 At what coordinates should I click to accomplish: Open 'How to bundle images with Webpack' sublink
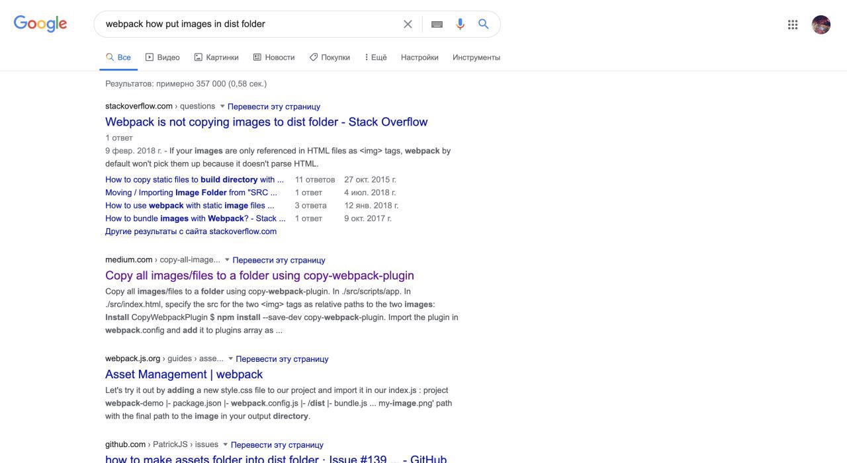click(x=196, y=218)
